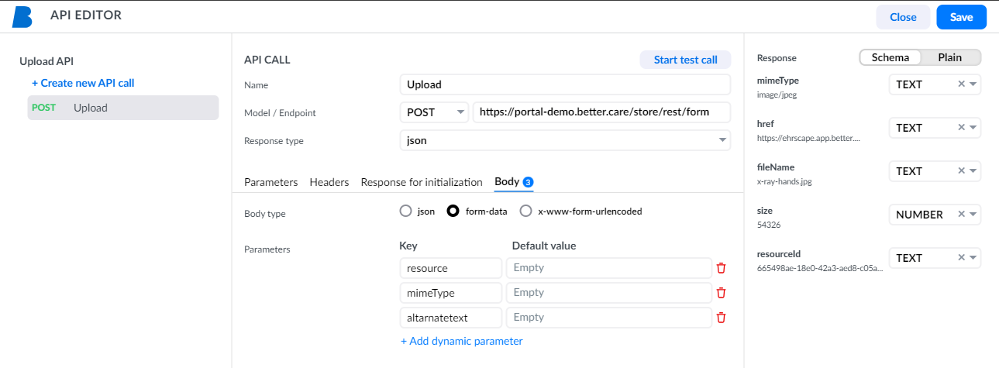Switch response view to Plain
Screen dimensions: 999x368
tap(950, 57)
